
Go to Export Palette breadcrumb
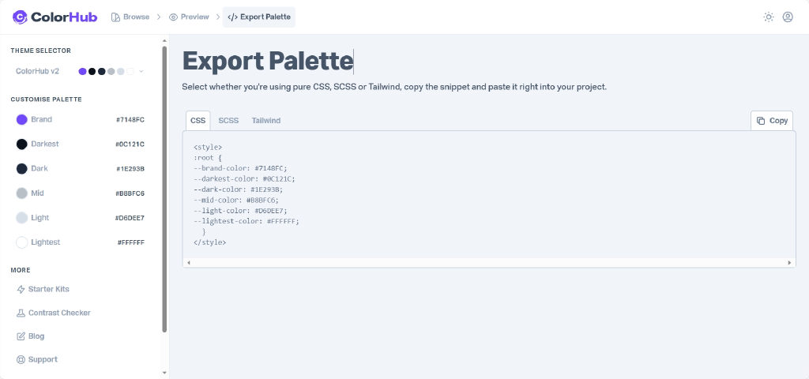[x=259, y=17]
